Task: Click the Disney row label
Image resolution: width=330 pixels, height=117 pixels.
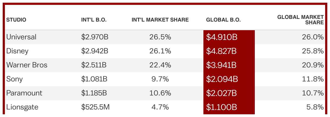Action: [x=17, y=51]
